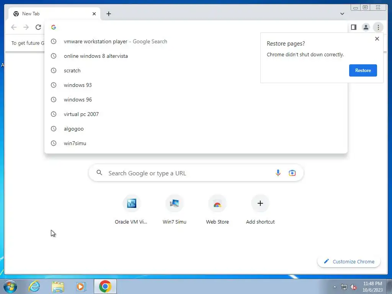Image resolution: width=392 pixels, height=294 pixels.
Task: Start voice search with microphone icon
Action: tap(278, 173)
